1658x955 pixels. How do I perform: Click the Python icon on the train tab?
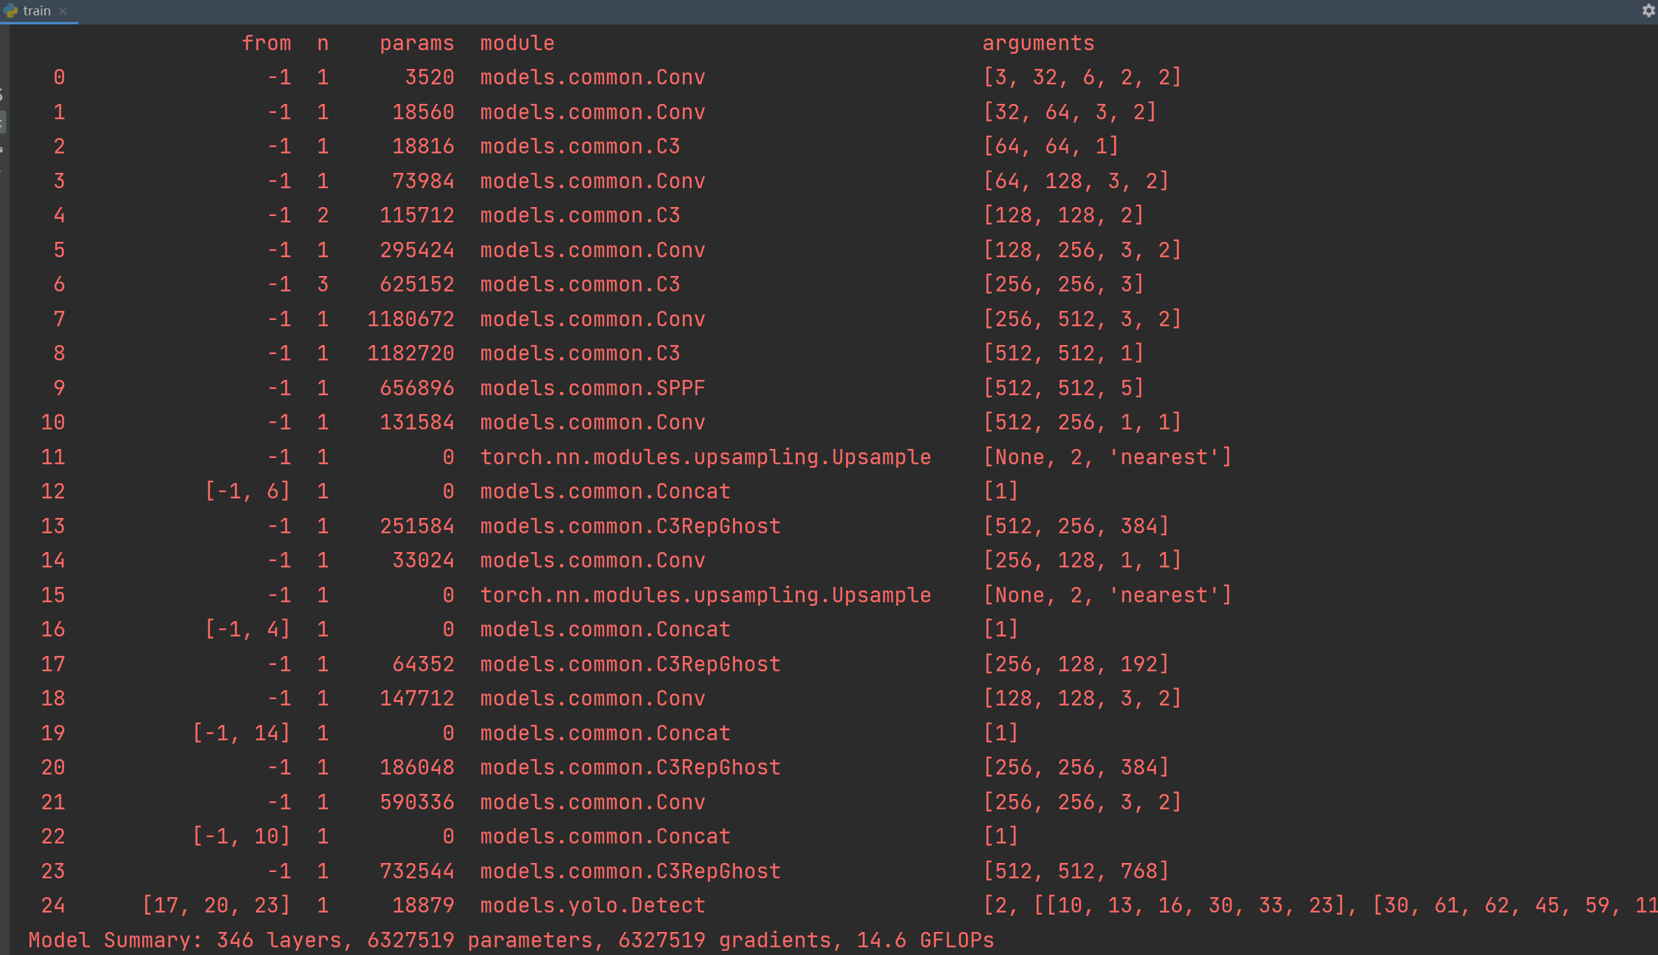point(10,10)
